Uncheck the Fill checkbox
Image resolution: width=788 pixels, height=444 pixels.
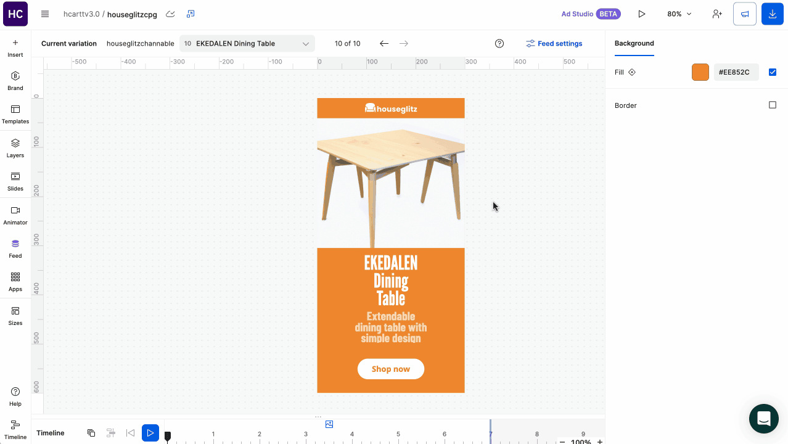coord(773,72)
